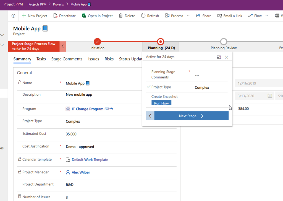
Task: Click Project Type value Complex in flyout
Action: (x=202, y=87)
